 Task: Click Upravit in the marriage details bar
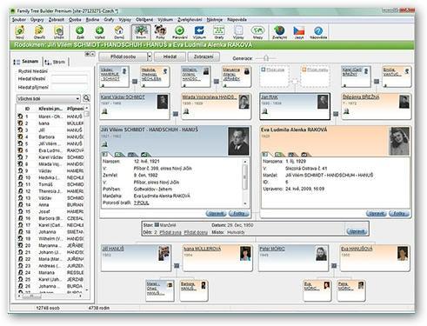(357, 231)
